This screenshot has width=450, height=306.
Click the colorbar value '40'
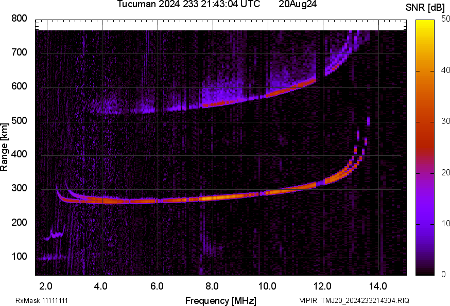coord(445,70)
